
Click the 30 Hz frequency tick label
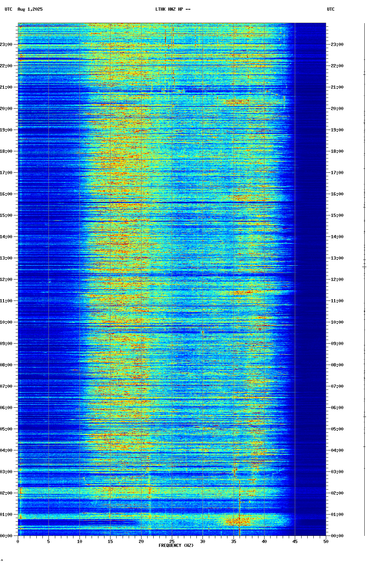(202, 542)
